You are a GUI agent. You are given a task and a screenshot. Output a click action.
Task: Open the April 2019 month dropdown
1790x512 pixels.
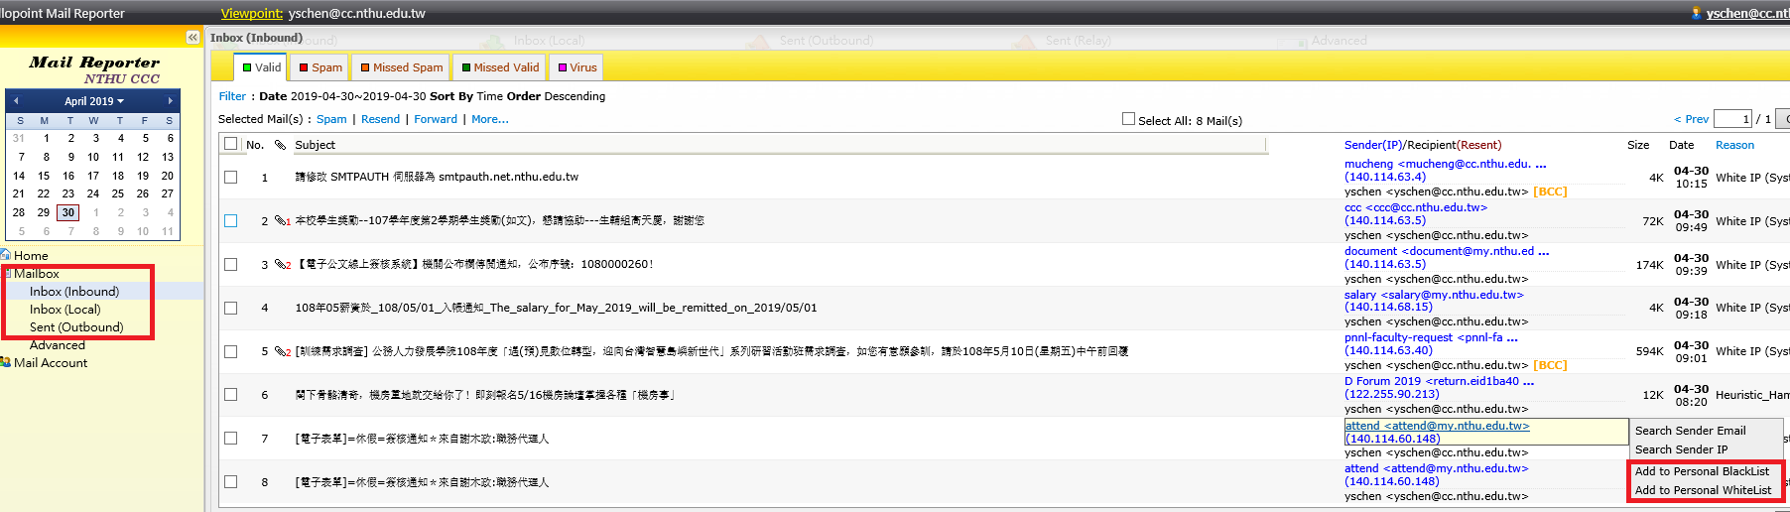94,101
